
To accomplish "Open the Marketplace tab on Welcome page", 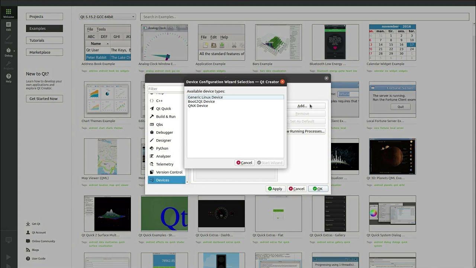I will pos(44,52).
